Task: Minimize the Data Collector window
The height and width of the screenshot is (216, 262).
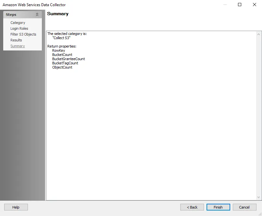Action: (x=225, y=5)
